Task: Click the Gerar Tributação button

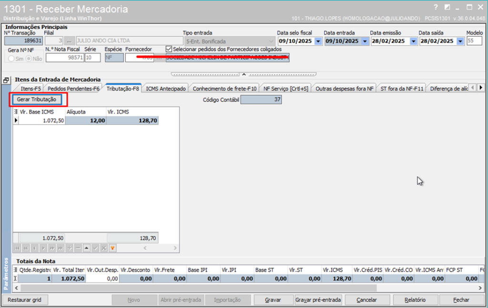Action: pyautogui.click(x=37, y=100)
